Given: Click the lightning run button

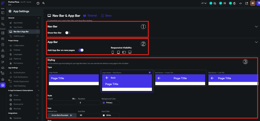Looking at the screenshot, I should tap(258, 3).
